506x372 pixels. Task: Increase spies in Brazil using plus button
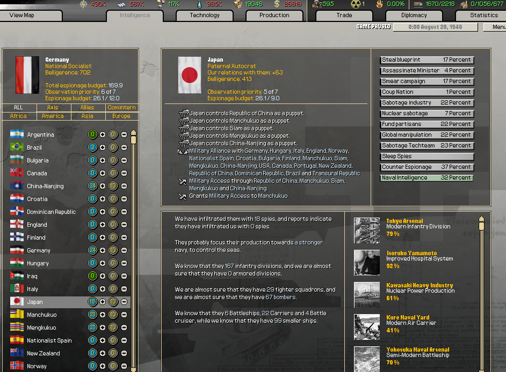pos(103,147)
